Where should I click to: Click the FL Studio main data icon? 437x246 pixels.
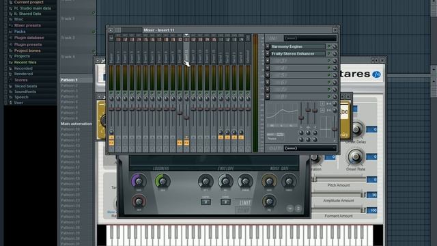point(11,8)
